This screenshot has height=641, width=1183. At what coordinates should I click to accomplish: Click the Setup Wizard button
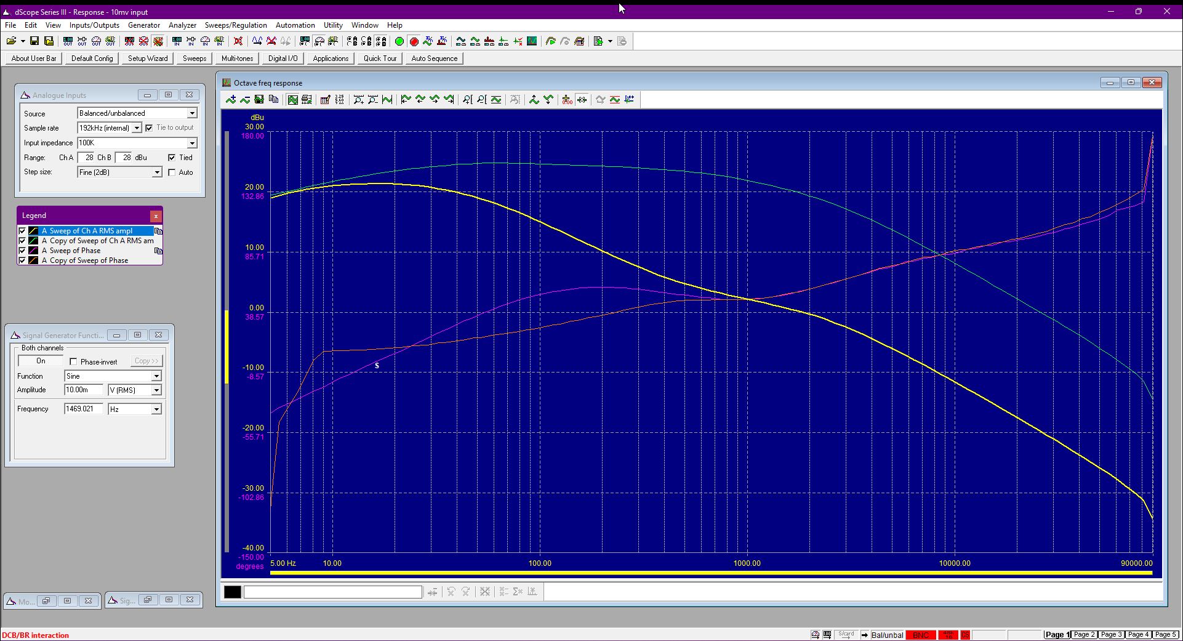(148, 58)
